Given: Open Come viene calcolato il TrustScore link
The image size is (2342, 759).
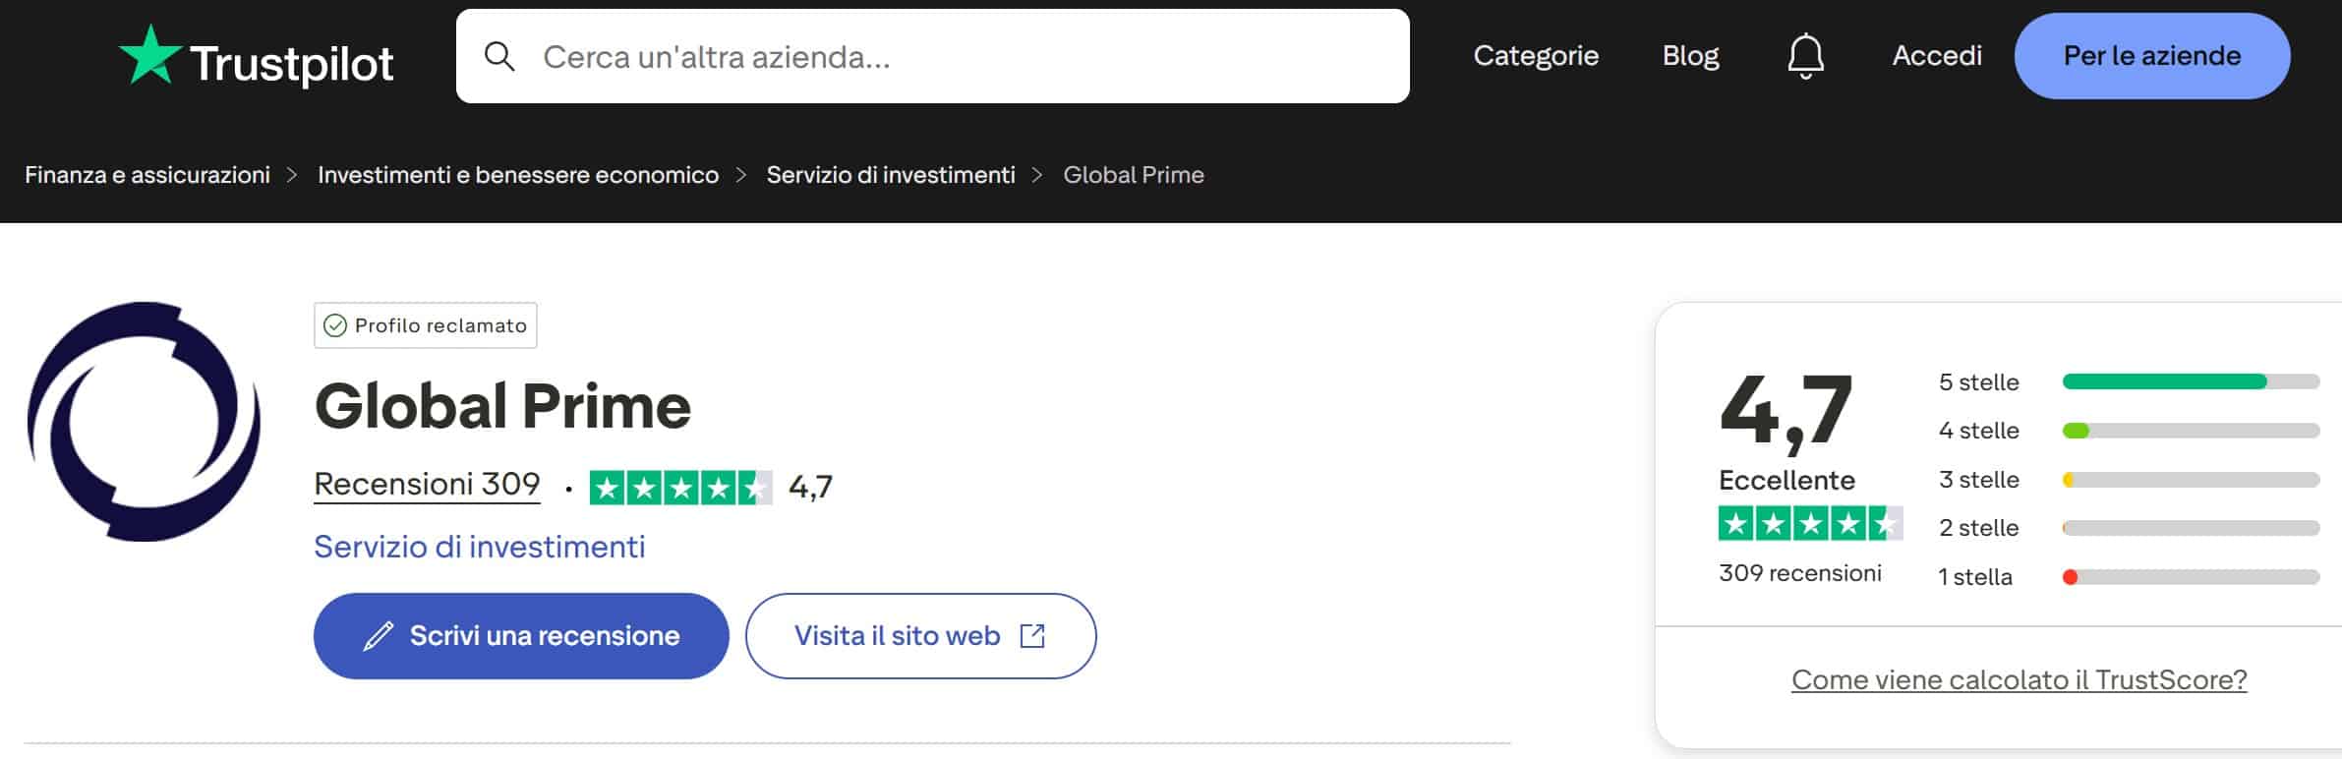Looking at the screenshot, I should 2019,678.
